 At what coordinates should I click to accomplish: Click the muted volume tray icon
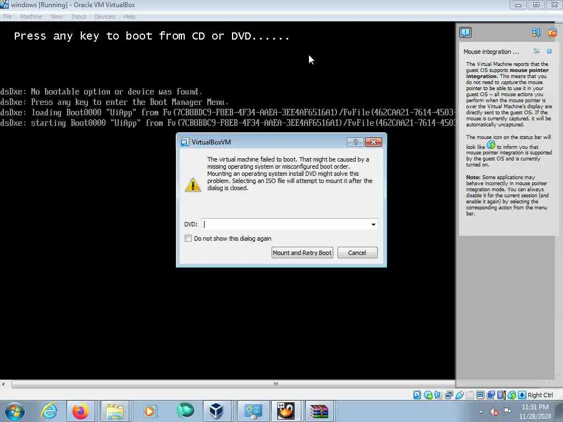click(494, 412)
